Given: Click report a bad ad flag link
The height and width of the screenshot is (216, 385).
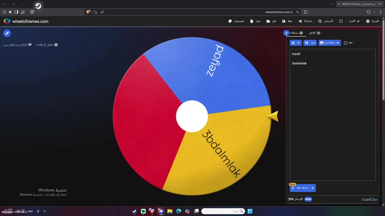Looking at the screenshot, I should pyautogui.click(x=17, y=45).
